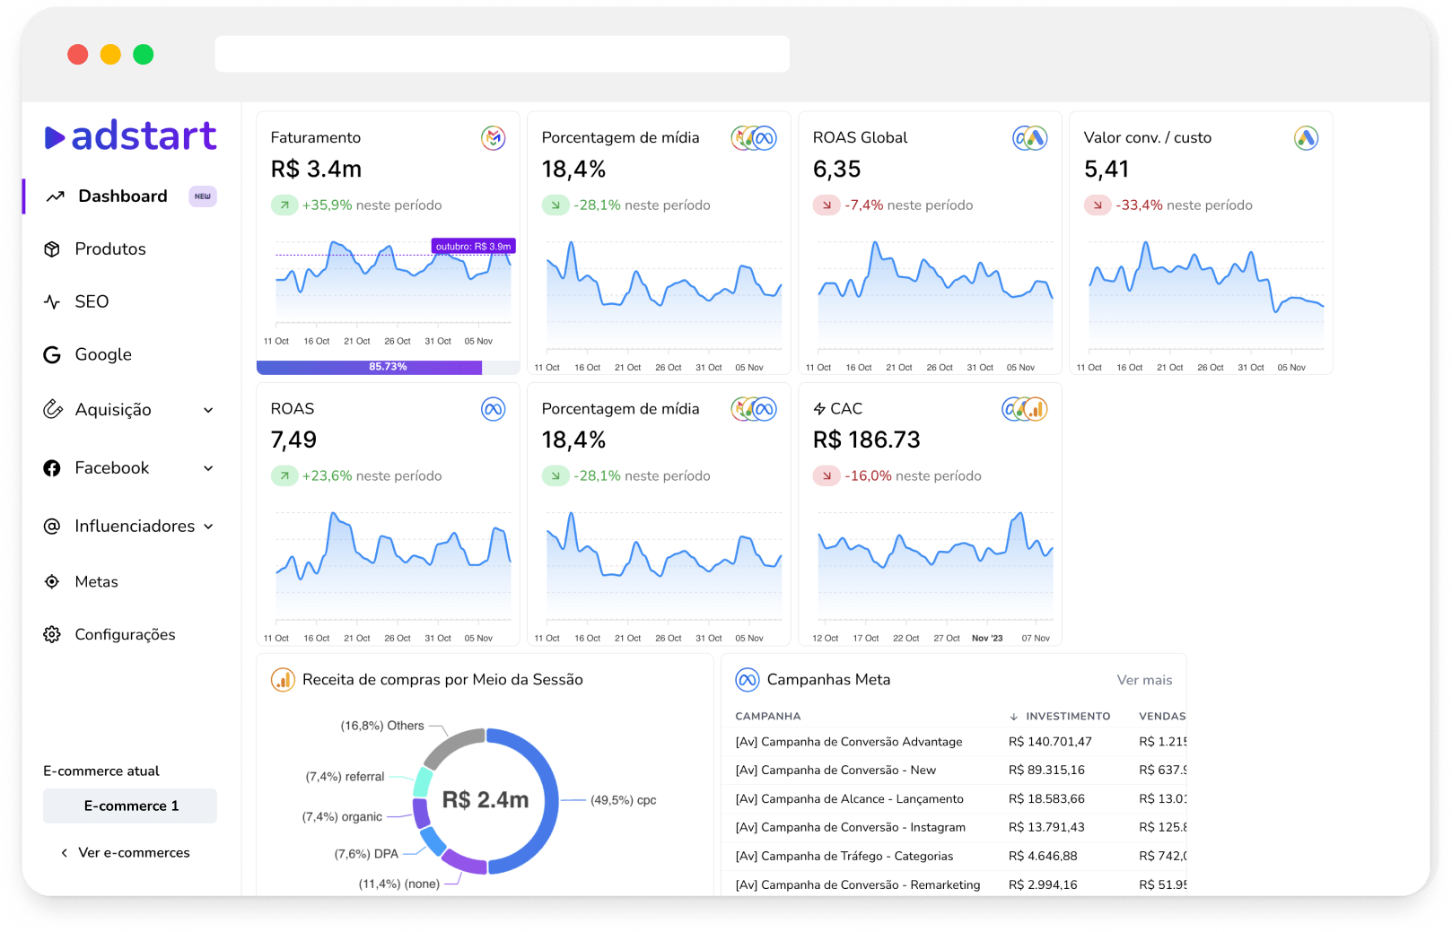1452x932 pixels.
Task: Expand the Facebook chevron
Action: coord(208,468)
